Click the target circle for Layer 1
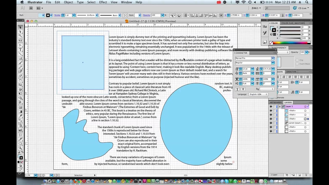The width and height of the screenshot is (329, 185). tap(305, 106)
